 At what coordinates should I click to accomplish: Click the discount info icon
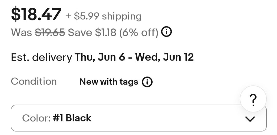(x=166, y=32)
